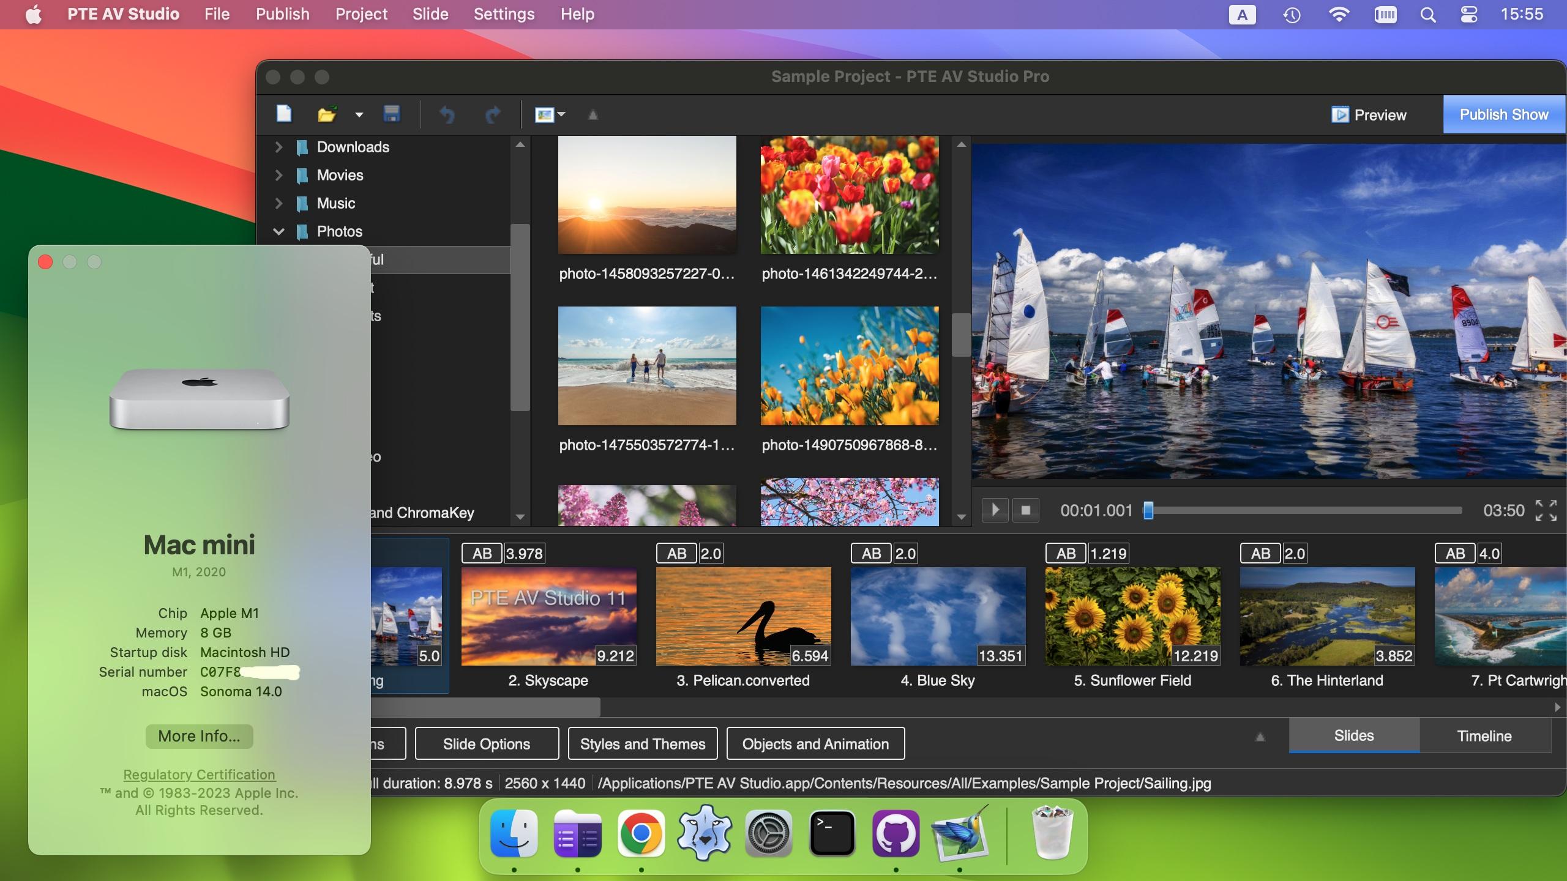Select slide 2. Skyscape
Image resolution: width=1567 pixels, height=881 pixels.
[548, 616]
